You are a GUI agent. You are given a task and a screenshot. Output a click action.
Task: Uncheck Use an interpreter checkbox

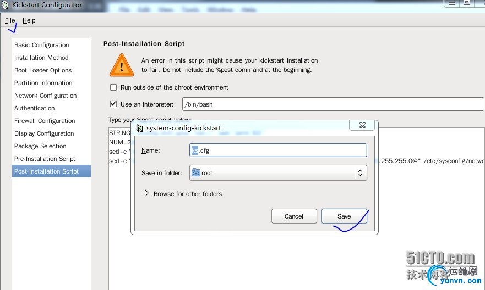[x=113, y=104]
